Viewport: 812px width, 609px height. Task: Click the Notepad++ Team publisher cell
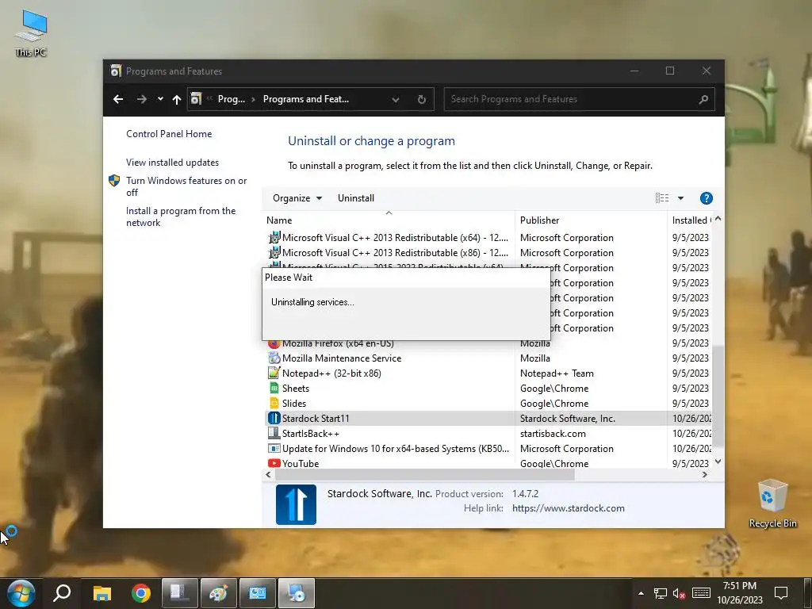[557, 373]
